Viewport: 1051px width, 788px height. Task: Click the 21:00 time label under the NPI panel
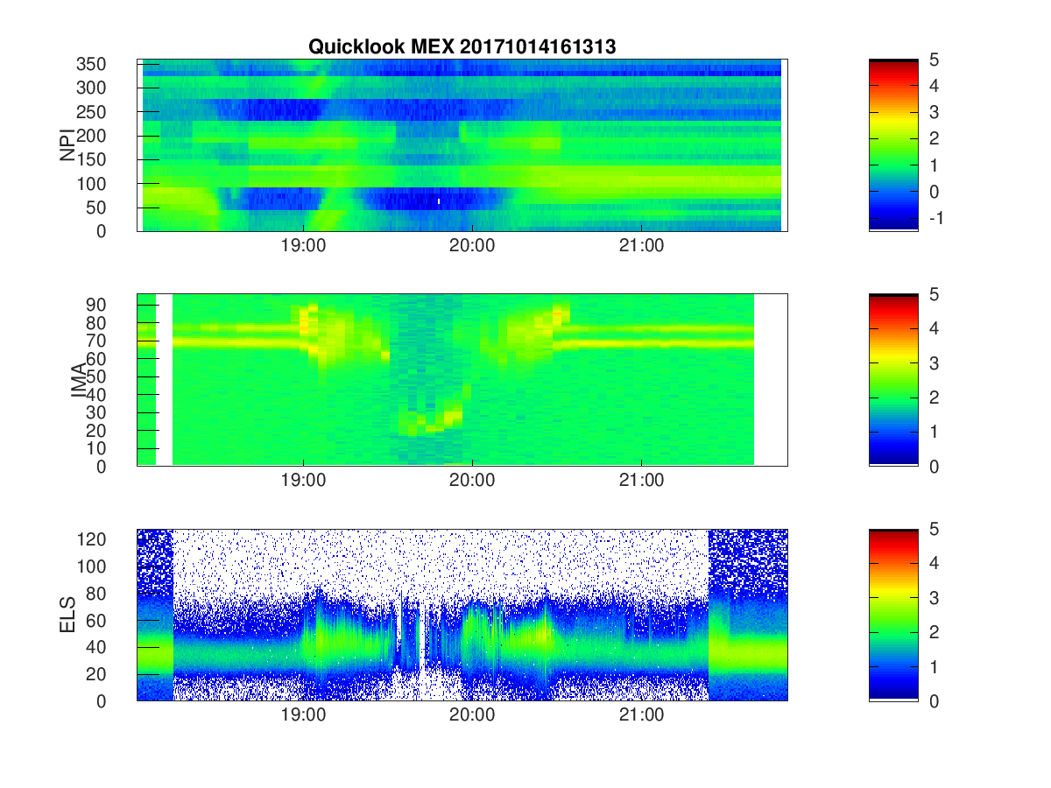[x=642, y=246]
